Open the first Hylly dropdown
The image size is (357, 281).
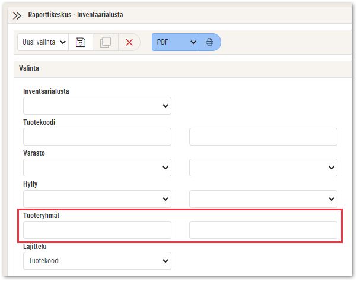tap(97, 199)
